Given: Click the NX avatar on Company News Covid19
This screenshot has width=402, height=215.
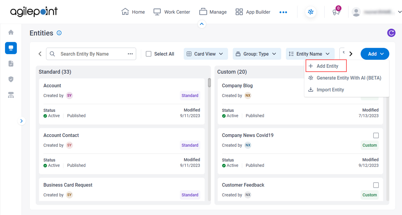Looking at the screenshot, I should pos(248,145).
